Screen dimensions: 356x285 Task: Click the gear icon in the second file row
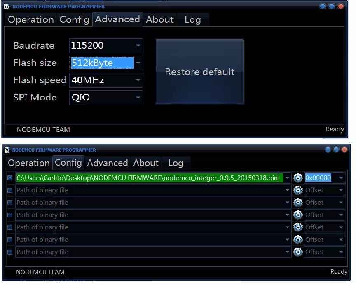point(298,190)
